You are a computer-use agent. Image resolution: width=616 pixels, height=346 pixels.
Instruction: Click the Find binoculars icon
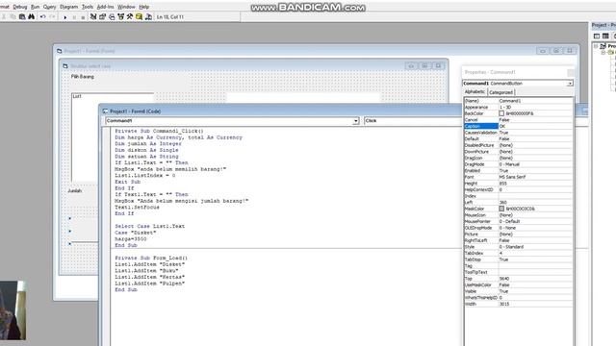(x=32, y=17)
